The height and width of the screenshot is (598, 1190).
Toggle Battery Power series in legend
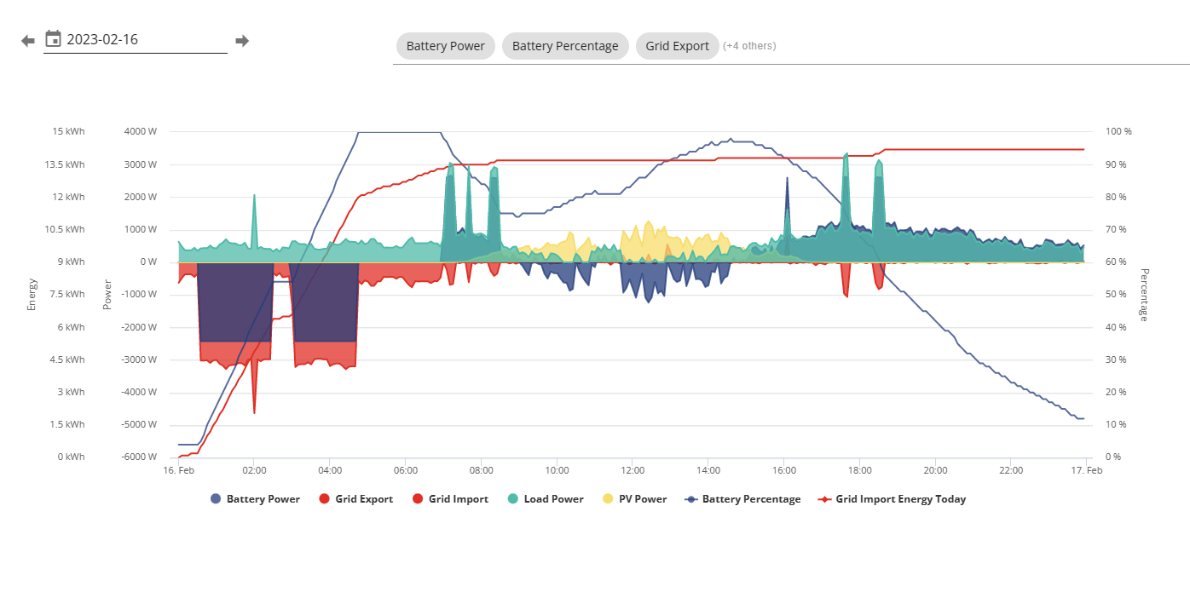point(255,499)
